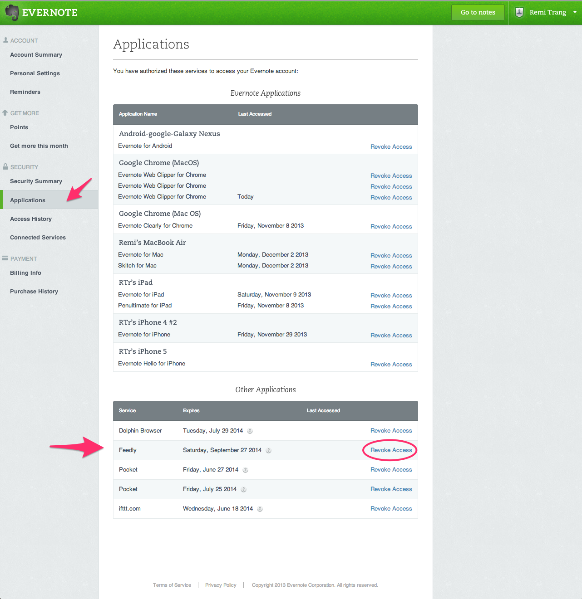Revoke access for Pocket expiring June 27
This screenshot has width=582, height=599.
(391, 470)
